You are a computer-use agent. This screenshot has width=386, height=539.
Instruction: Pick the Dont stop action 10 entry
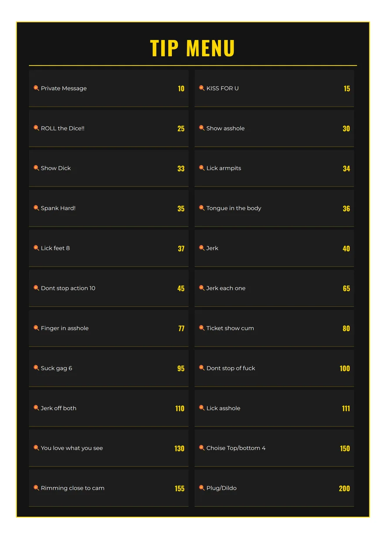click(x=108, y=288)
